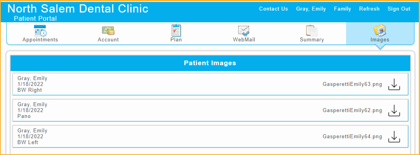Viewport: 420px width, 155px height.
Task: Switch to the WebMail tab label
Action: point(244,40)
